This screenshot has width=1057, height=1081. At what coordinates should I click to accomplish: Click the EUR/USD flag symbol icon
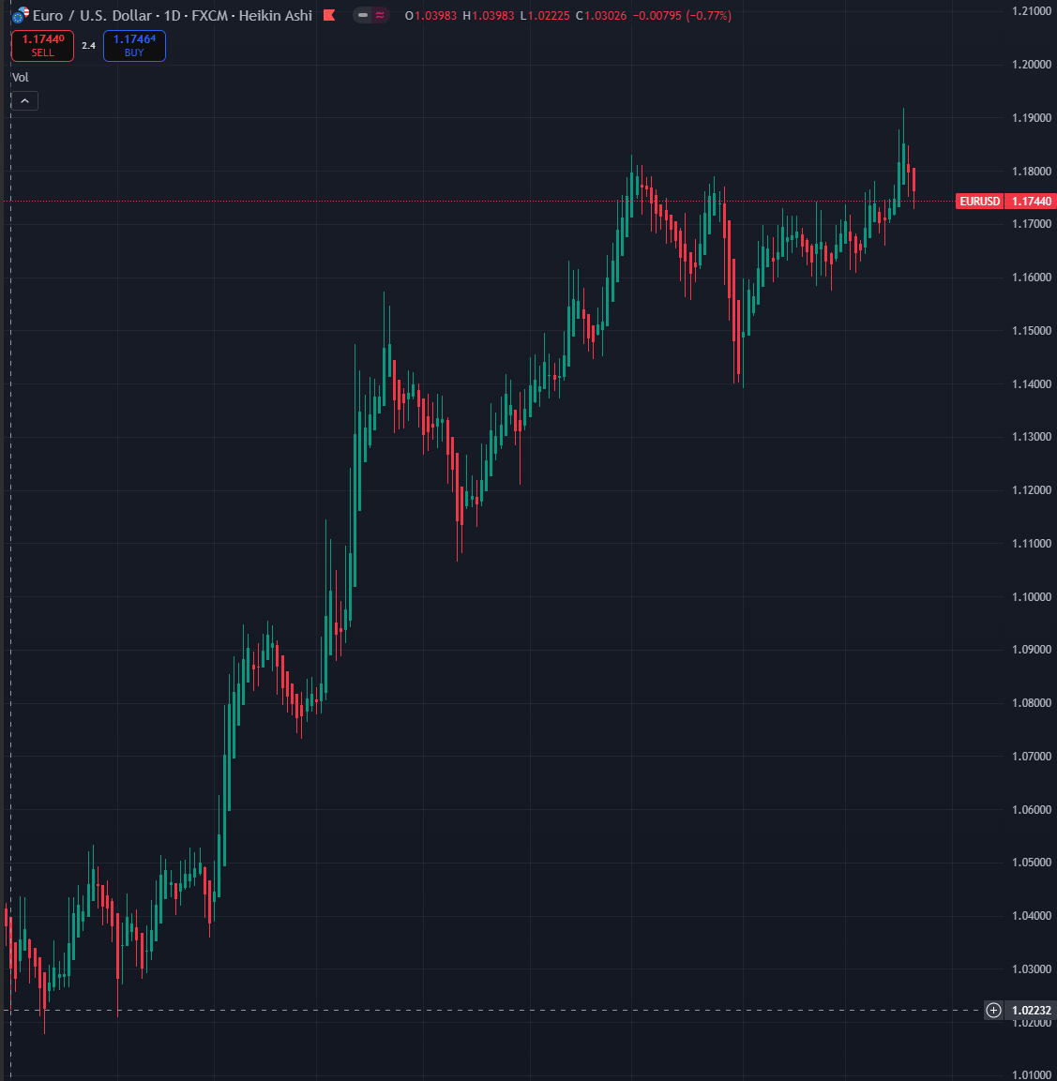20,15
